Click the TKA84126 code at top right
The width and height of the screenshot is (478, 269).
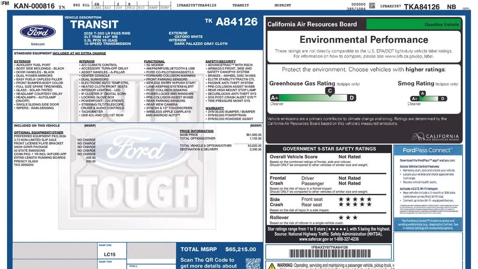coord(422,7)
